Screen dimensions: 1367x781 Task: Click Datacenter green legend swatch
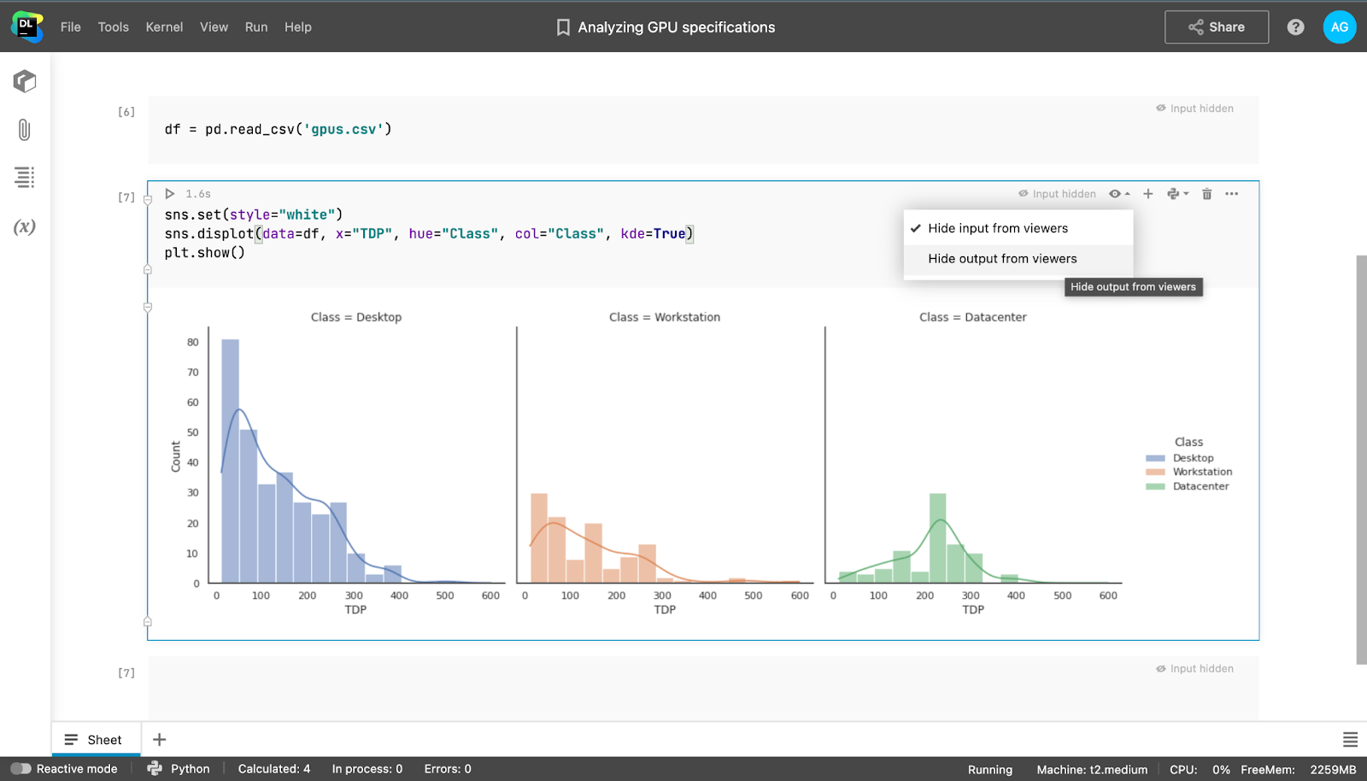[1155, 486]
